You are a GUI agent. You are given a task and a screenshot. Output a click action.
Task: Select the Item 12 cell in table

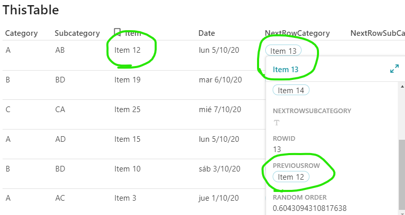tap(127, 51)
